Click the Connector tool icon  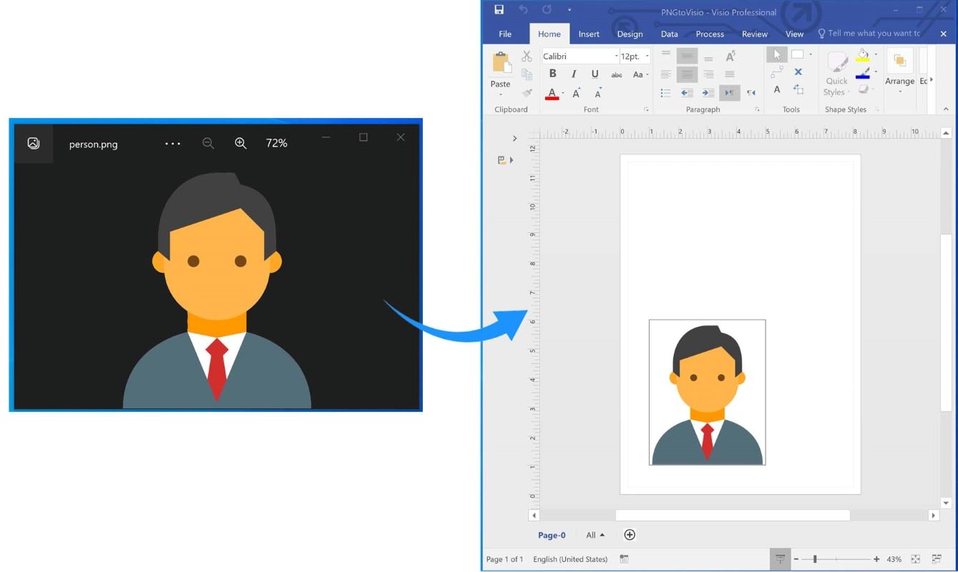[x=776, y=72]
